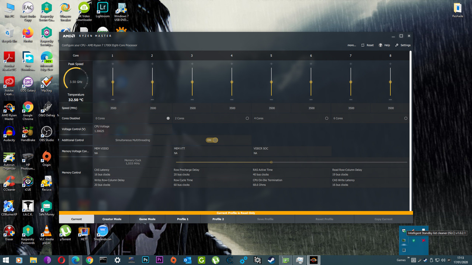Select the 6 Cores disabled radio button
The height and width of the screenshot is (265, 472).
[x=406, y=118]
